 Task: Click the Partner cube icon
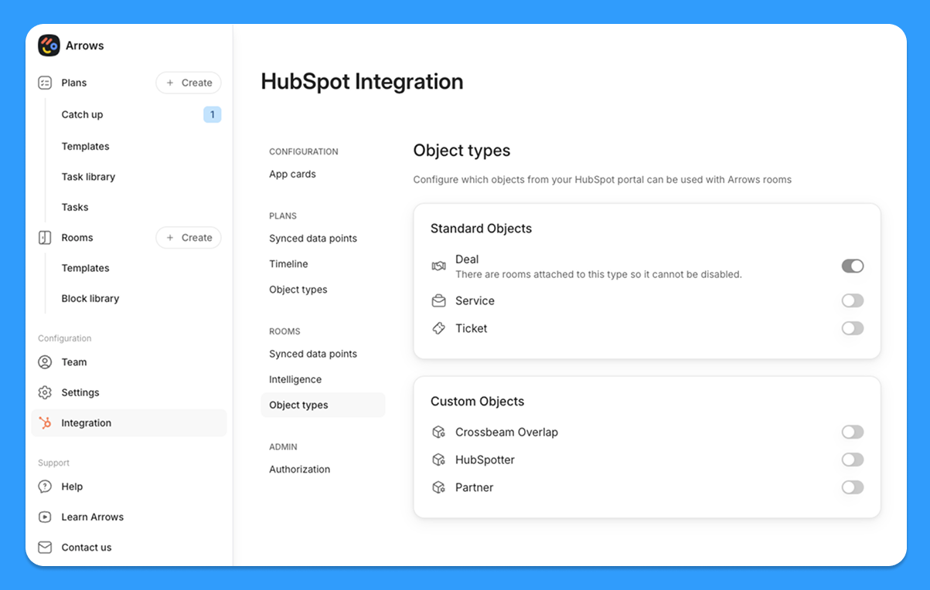point(438,488)
